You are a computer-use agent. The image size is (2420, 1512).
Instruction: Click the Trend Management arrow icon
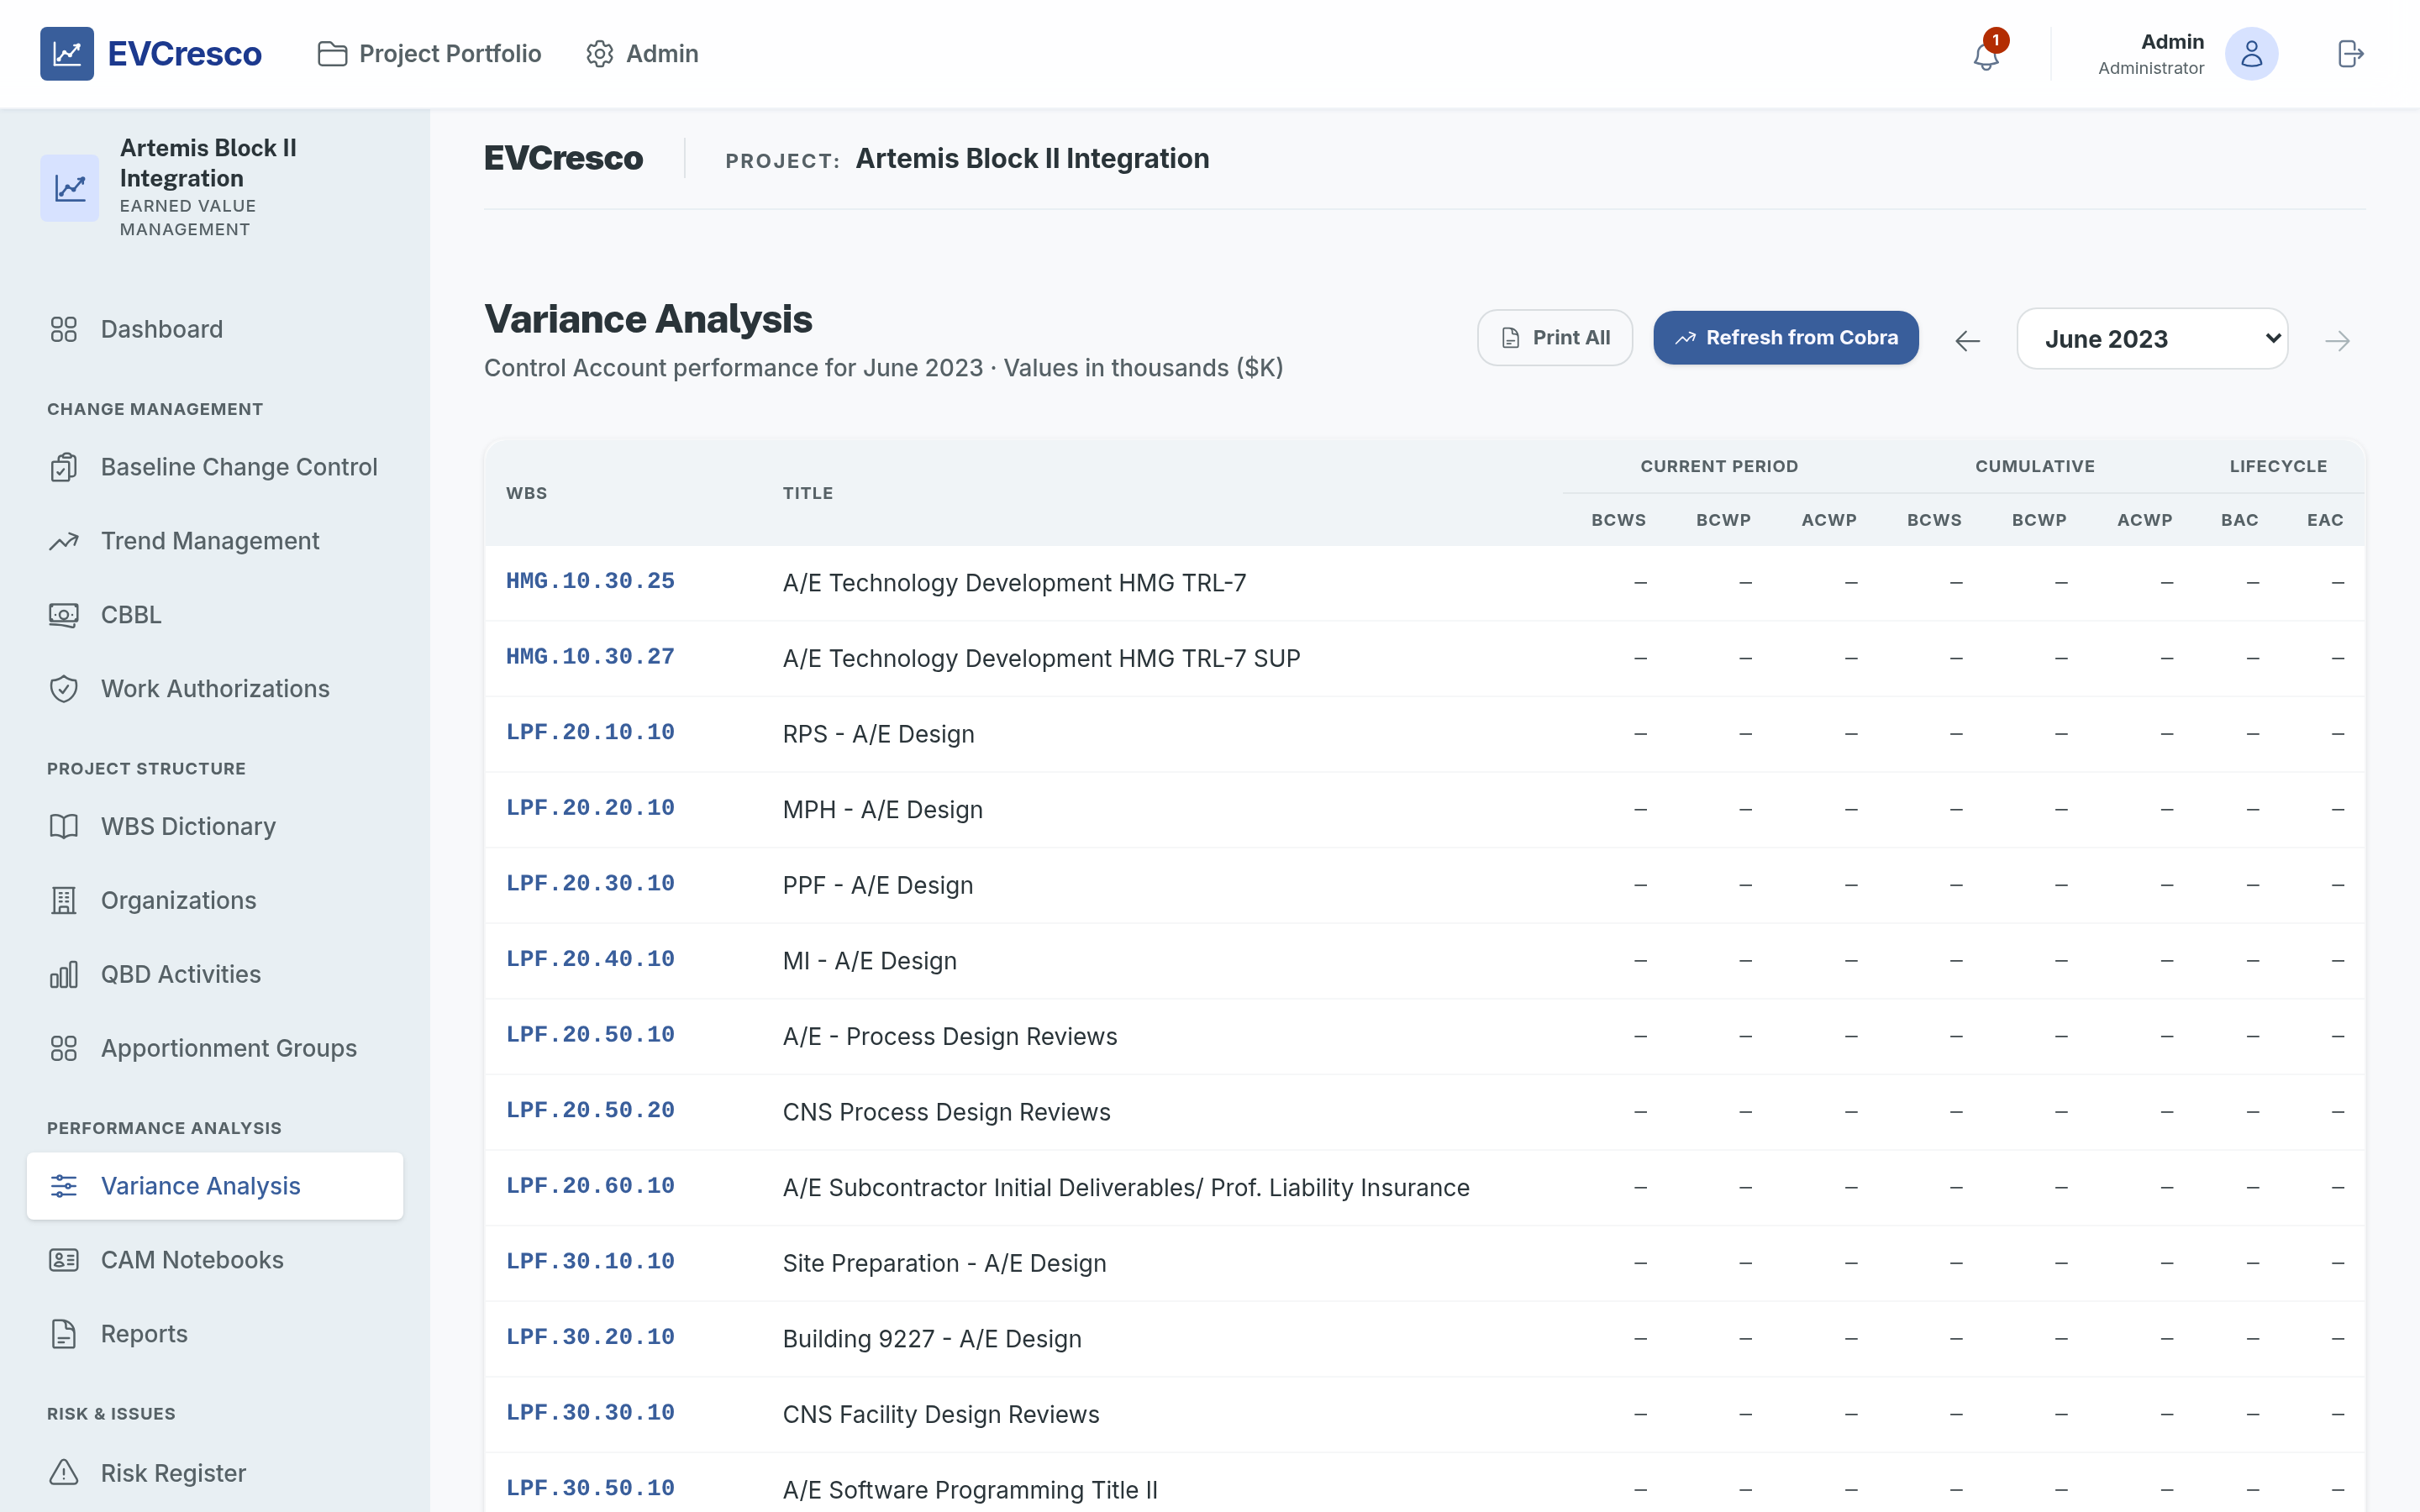click(64, 541)
